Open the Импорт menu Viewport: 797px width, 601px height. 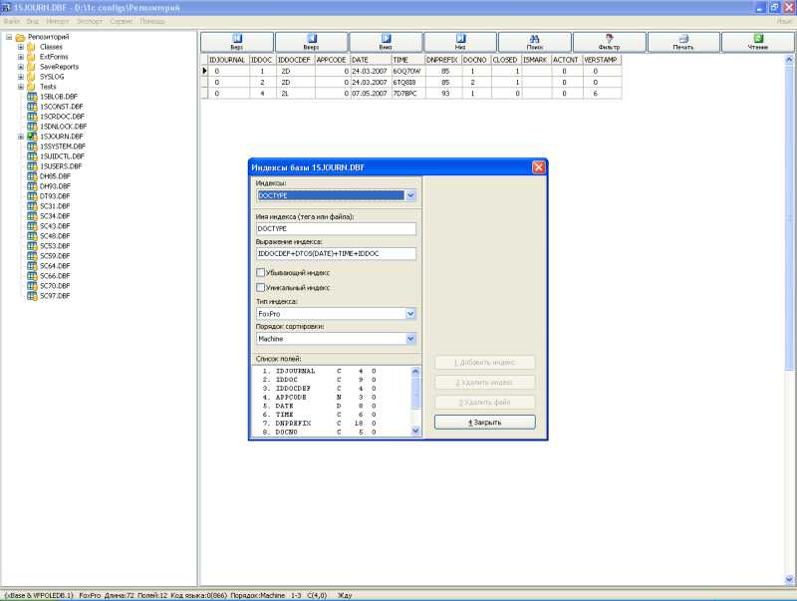(x=58, y=21)
